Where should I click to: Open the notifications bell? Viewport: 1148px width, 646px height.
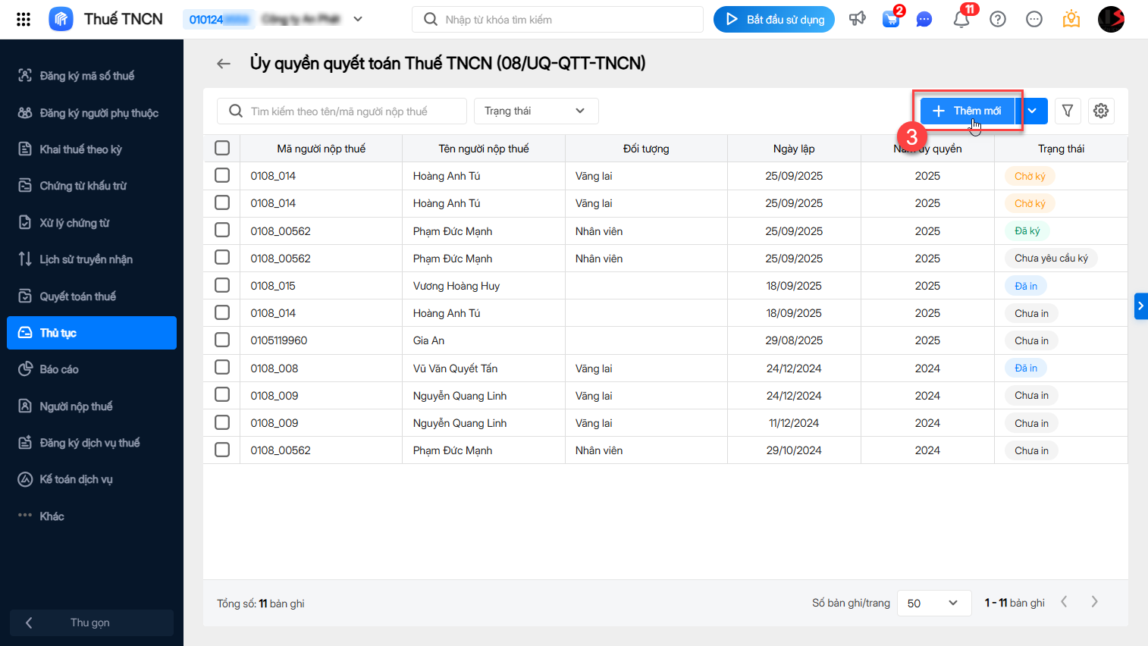tap(961, 20)
